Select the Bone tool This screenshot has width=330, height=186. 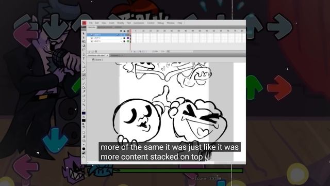tap(84, 84)
